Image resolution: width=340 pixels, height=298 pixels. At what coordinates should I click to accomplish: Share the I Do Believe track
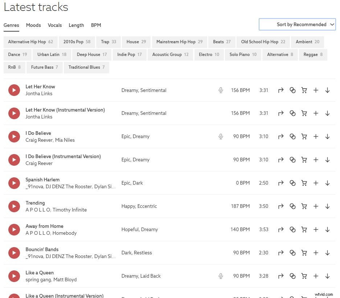click(x=280, y=137)
